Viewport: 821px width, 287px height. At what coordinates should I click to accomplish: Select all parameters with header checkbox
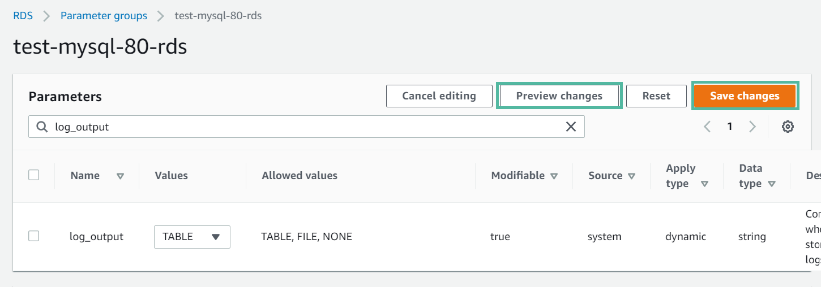(x=34, y=175)
